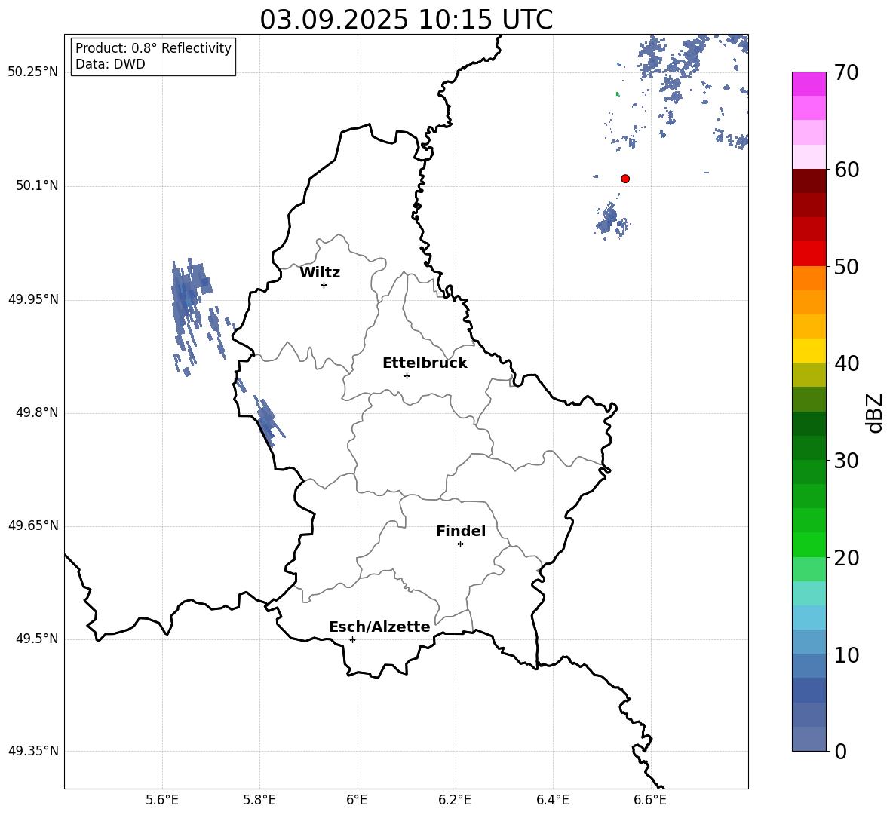Click the 50.1°N latitude label
The image size is (893, 815).
(x=37, y=185)
